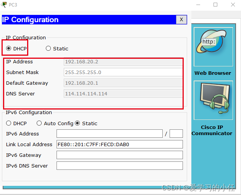Minimize the PC3 window

[x=198, y=5]
